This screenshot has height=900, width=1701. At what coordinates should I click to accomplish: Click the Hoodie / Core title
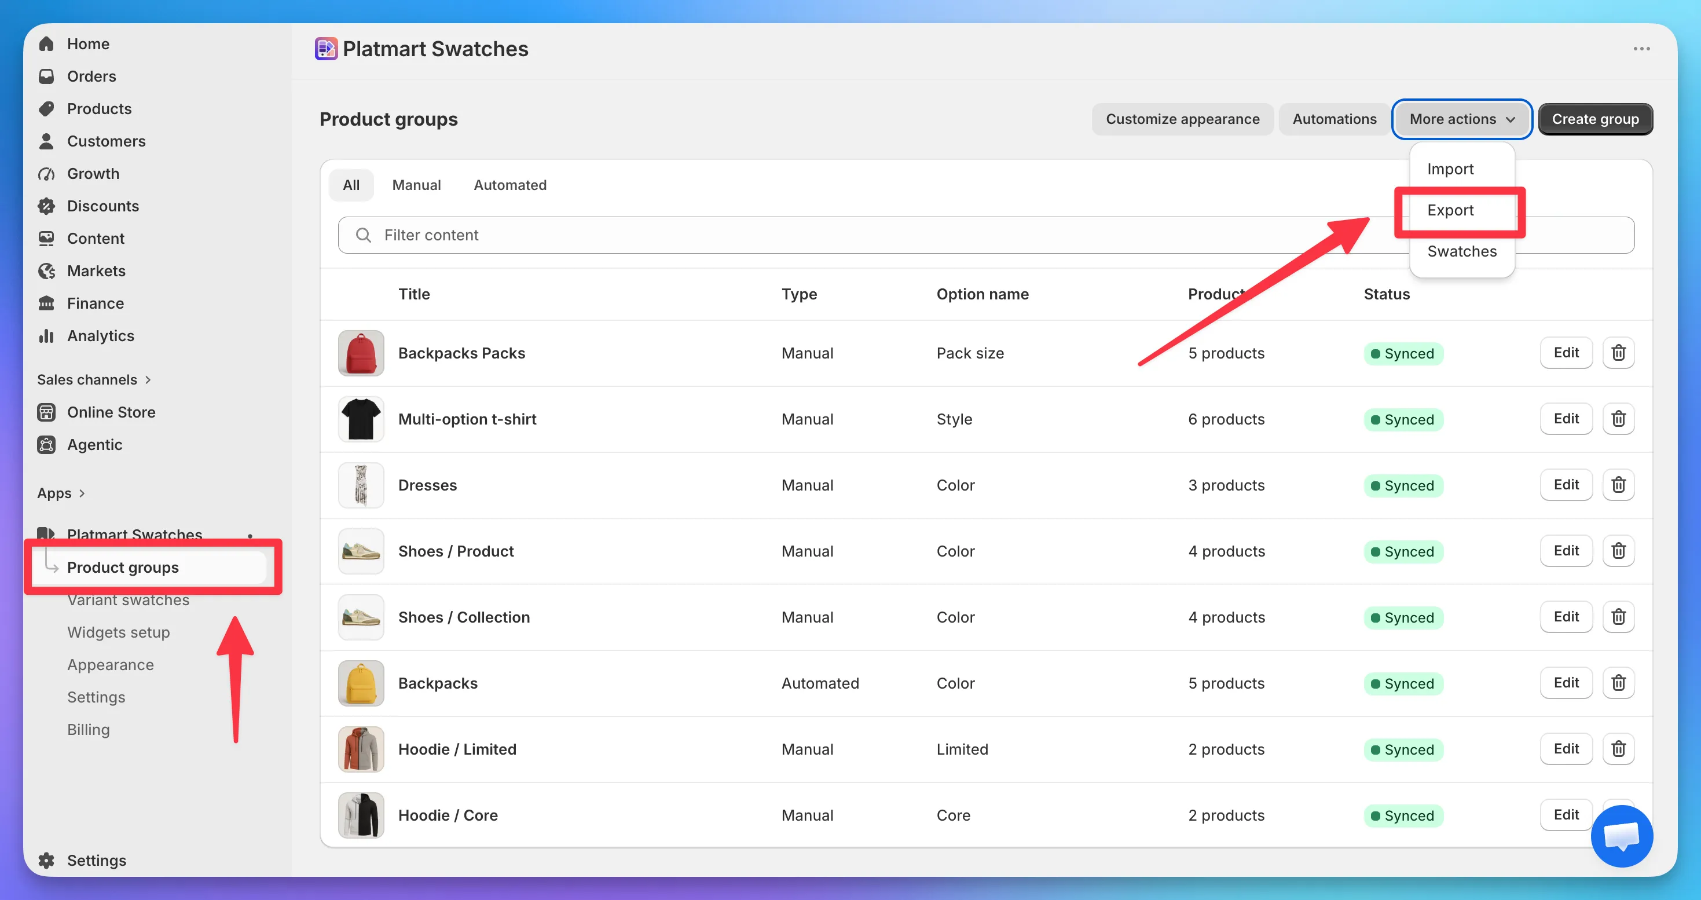[x=448, y=815]
